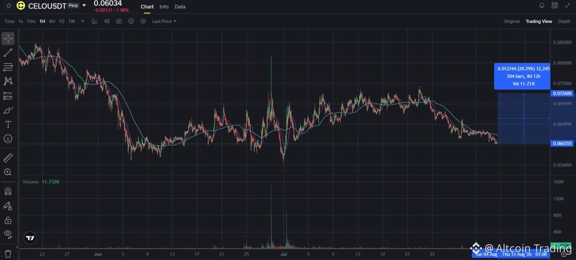Click the Time label in toolbar
The width and height of the screenshot is (576, 260).
[9, 21]
